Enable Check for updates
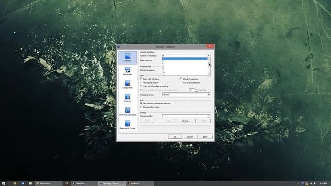The height and width of the screenshot is (186, 331). (x=189, y=79)
